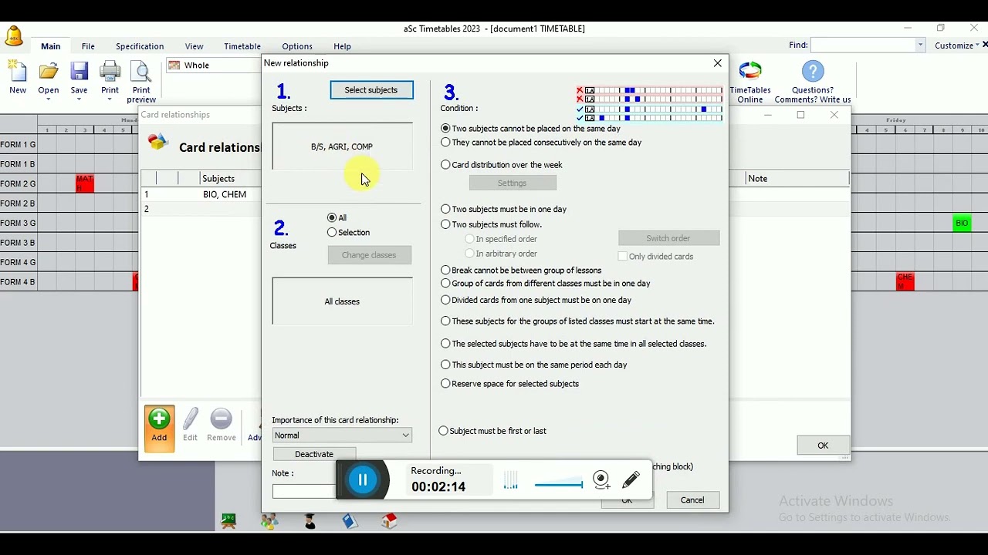Screen dimensions: 988x555
Task: Select 'Break cannot be between group of lessons'
Action: 445,271
